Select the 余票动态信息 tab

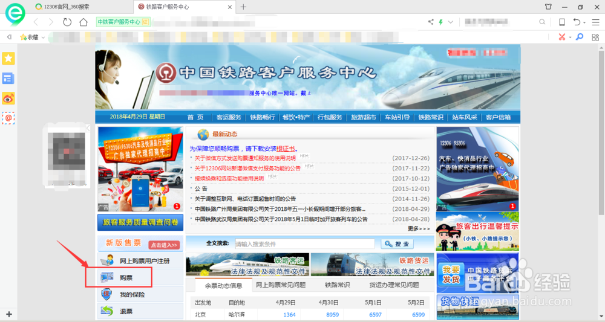coord(223,285)
